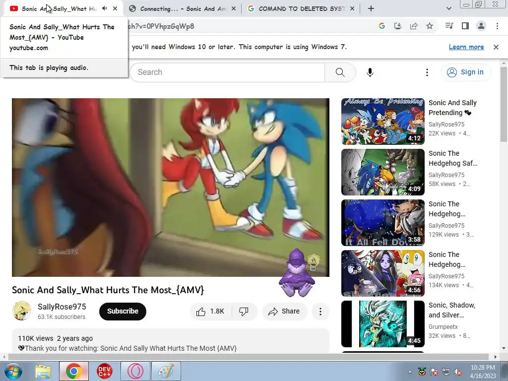The height and width of the screenshot is (381, 508).
Task: Click the YouTube search magnifier button
Action: (340, 72)
